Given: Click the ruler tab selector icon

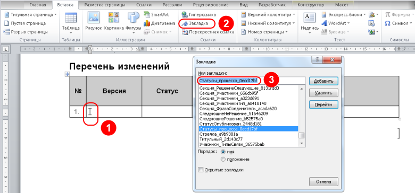Looking at the screenshot, I should click(6, 49).
